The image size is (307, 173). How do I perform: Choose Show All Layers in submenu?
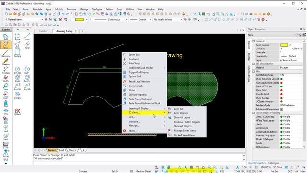187,117
